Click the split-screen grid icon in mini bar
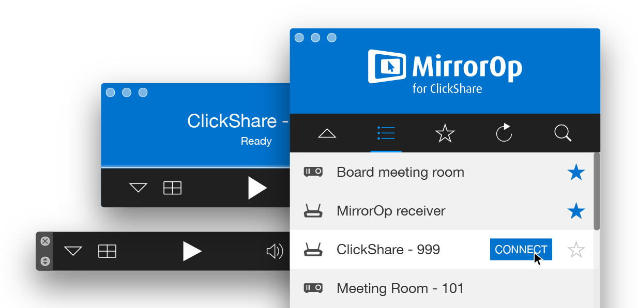This screenshot has height=308, width=638. point(107,252)
